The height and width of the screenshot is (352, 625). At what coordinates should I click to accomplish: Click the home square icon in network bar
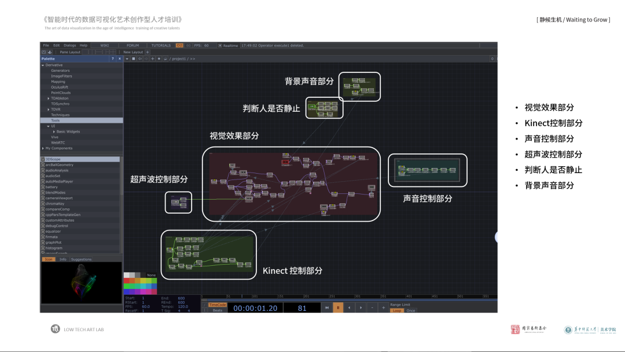pos(134,58)
